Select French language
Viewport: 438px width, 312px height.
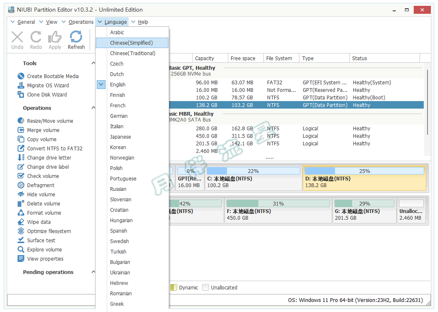pyautogui.click(x=132, y=105)
